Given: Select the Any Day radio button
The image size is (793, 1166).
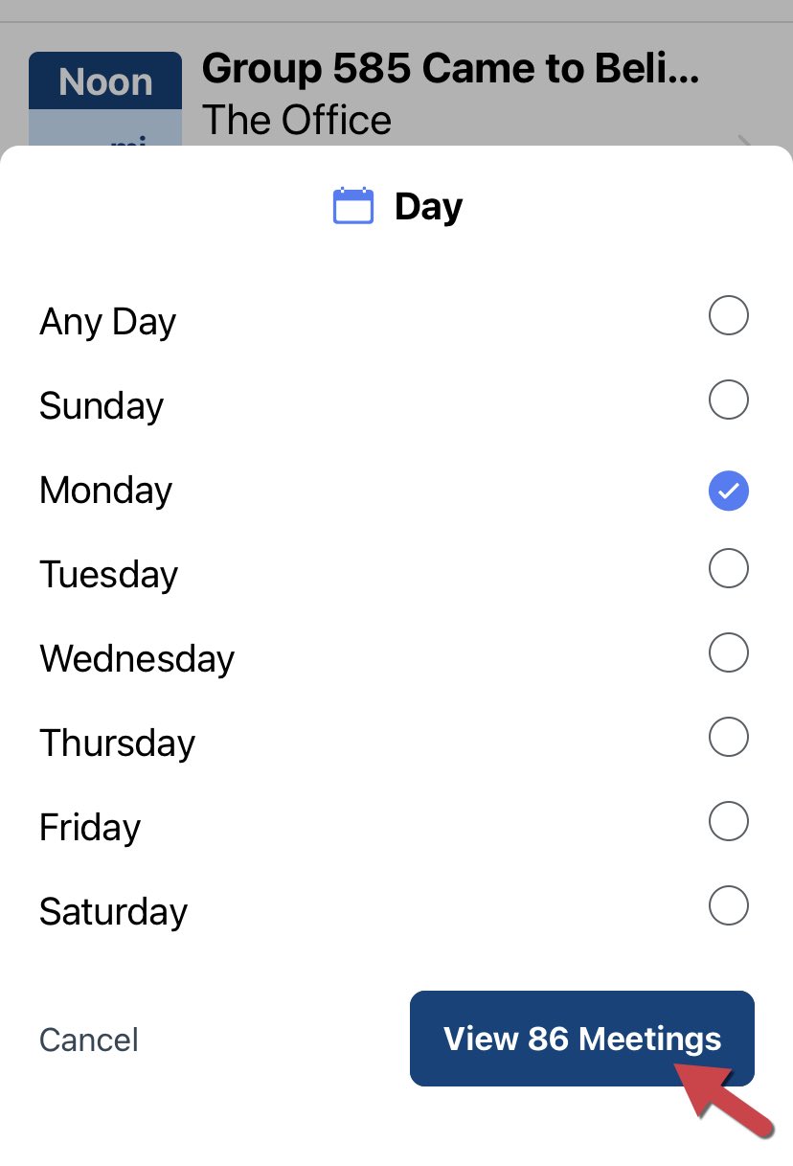Looking at the screenshot, I should (x=728, y=315).
